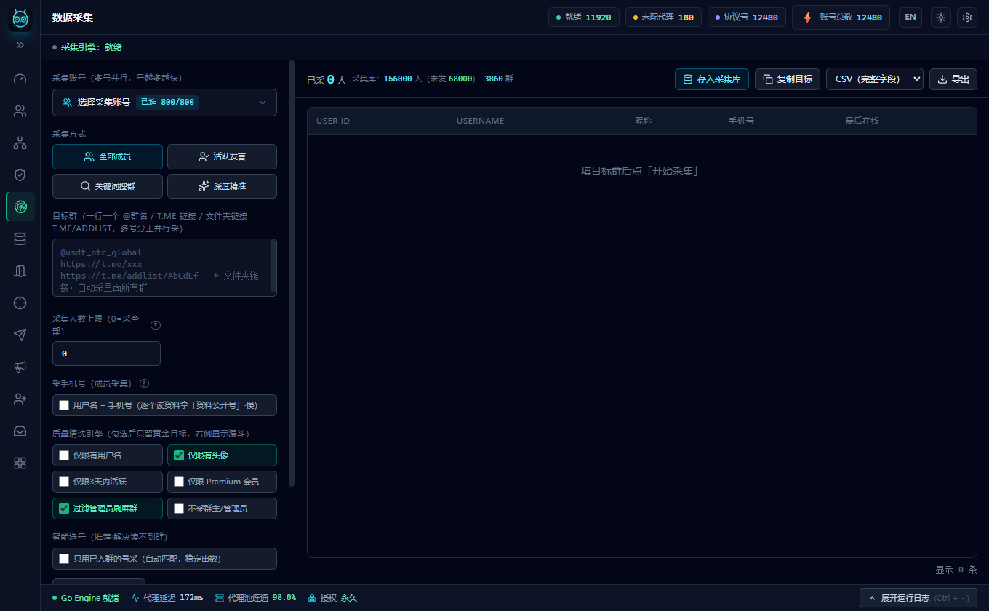989x611 pixels.
Task: Open the inbox tray sidebar icon
Action: click(20, 431)
